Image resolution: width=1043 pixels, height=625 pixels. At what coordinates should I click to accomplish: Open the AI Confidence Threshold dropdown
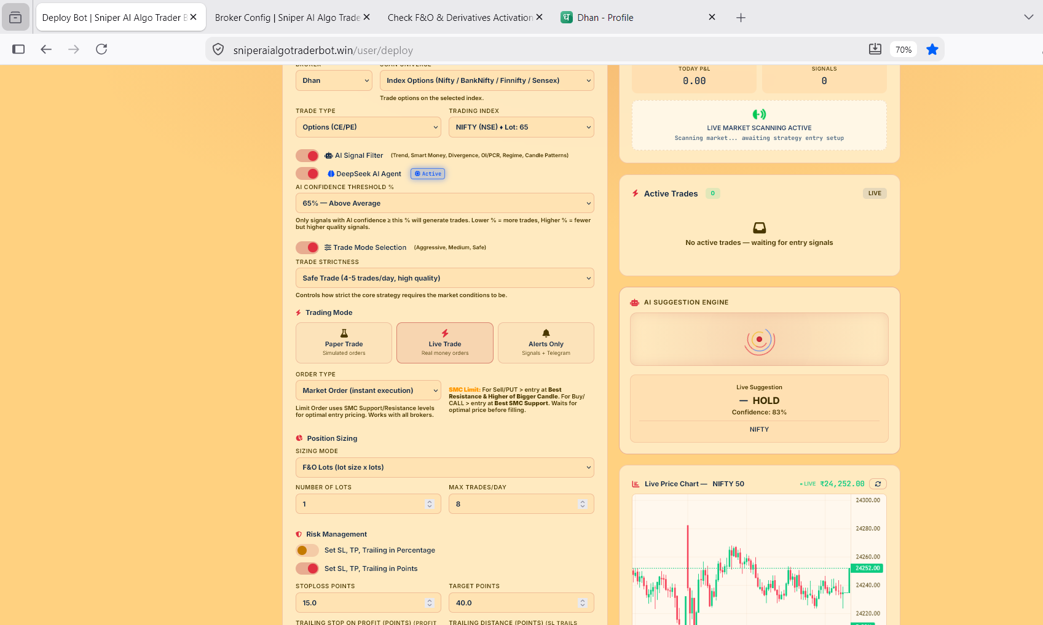pos(445,203)
